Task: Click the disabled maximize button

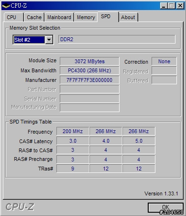Action: click(x=172, y=6)
